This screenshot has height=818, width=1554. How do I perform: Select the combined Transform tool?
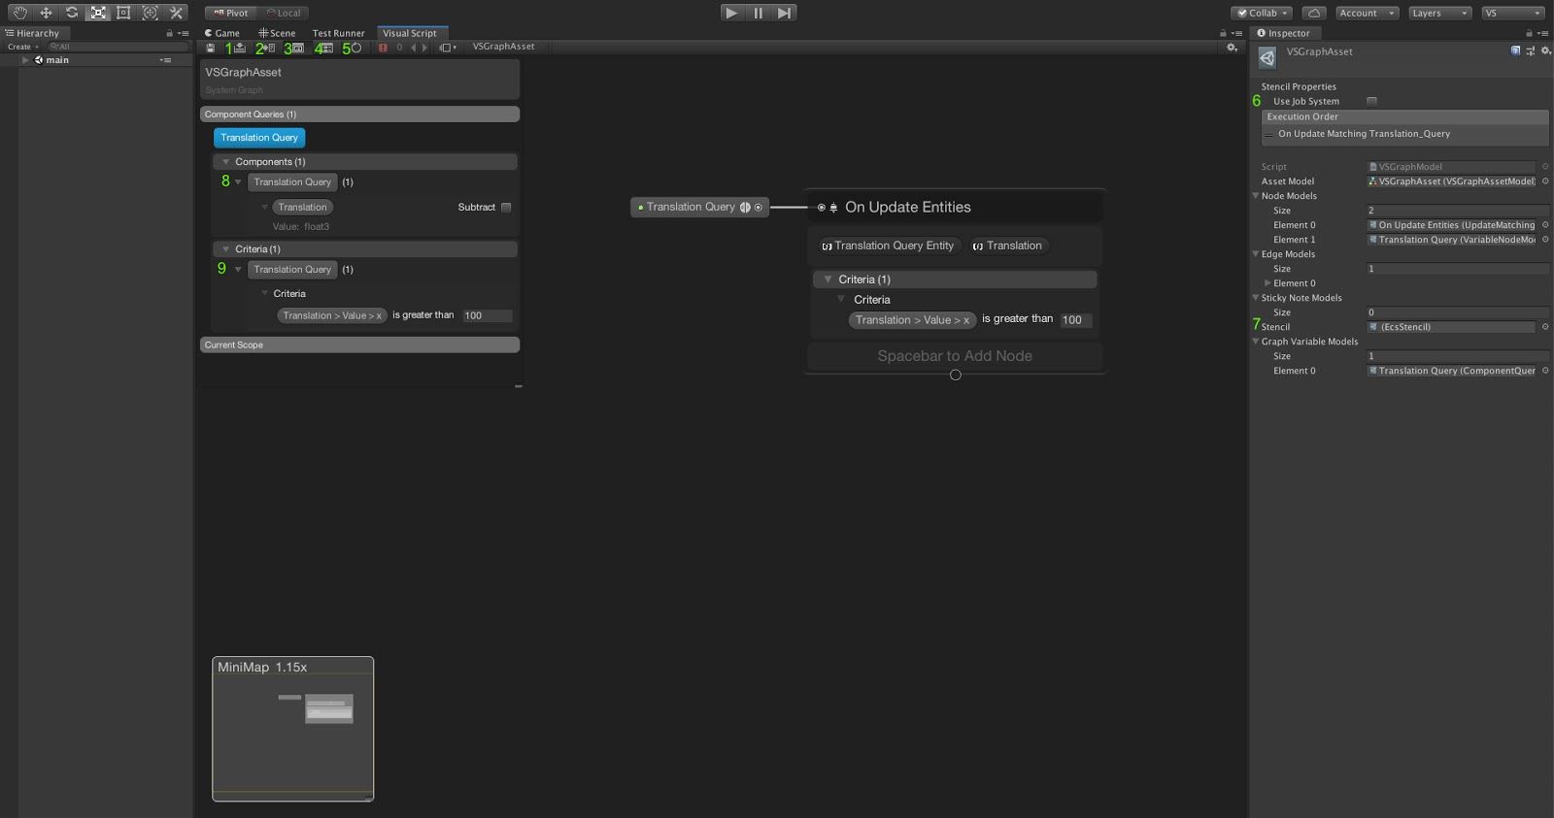tap(150, 13)
